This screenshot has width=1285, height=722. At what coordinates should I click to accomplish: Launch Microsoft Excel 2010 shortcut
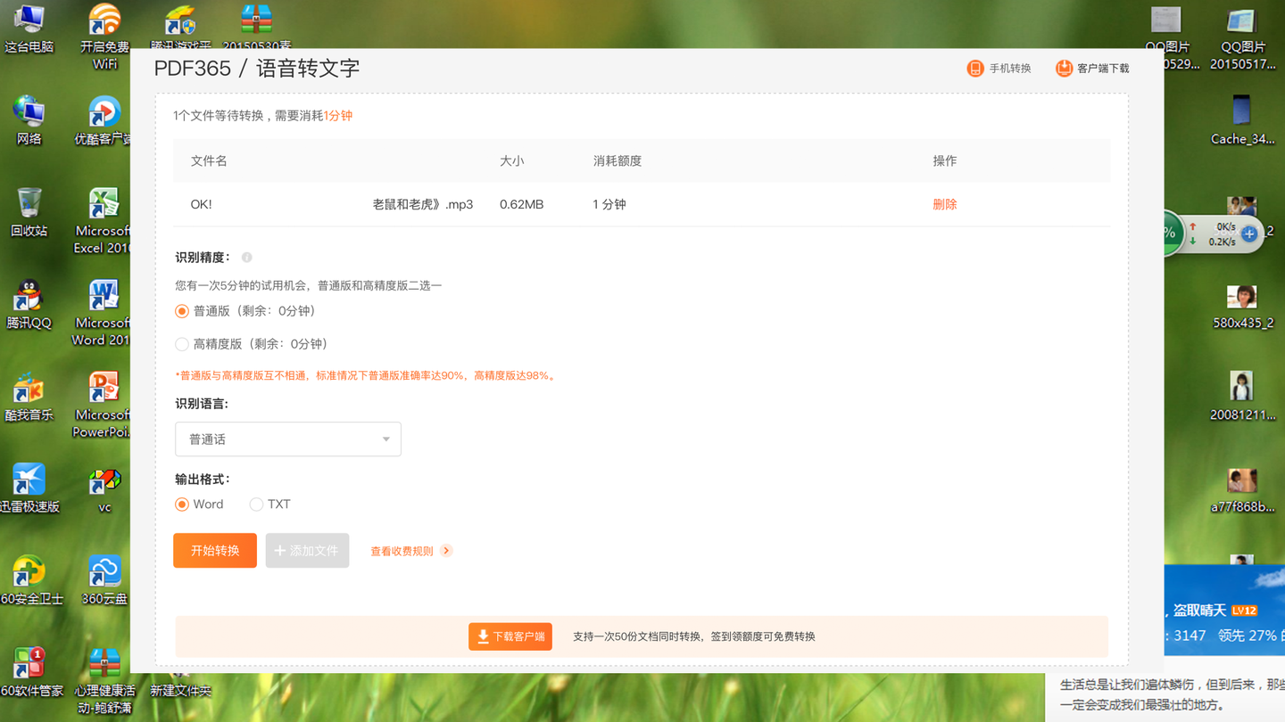click(103, 221)
